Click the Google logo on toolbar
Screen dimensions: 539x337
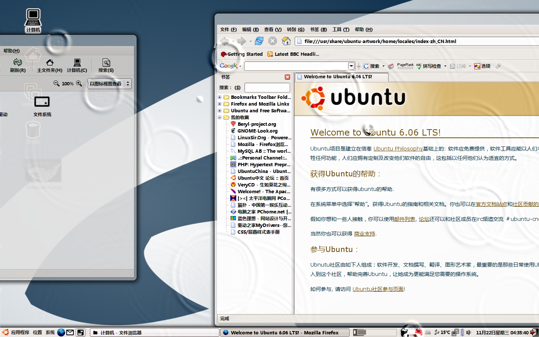tap(229, 66)
